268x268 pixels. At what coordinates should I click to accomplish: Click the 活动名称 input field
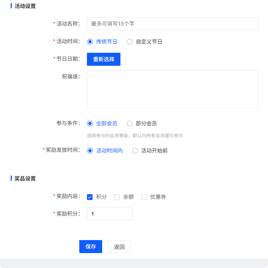pyautogui.click(x=172, y=24)
